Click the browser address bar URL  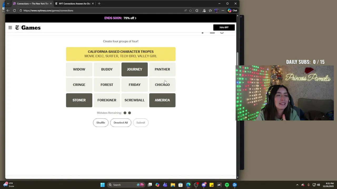tap(48, 10)
